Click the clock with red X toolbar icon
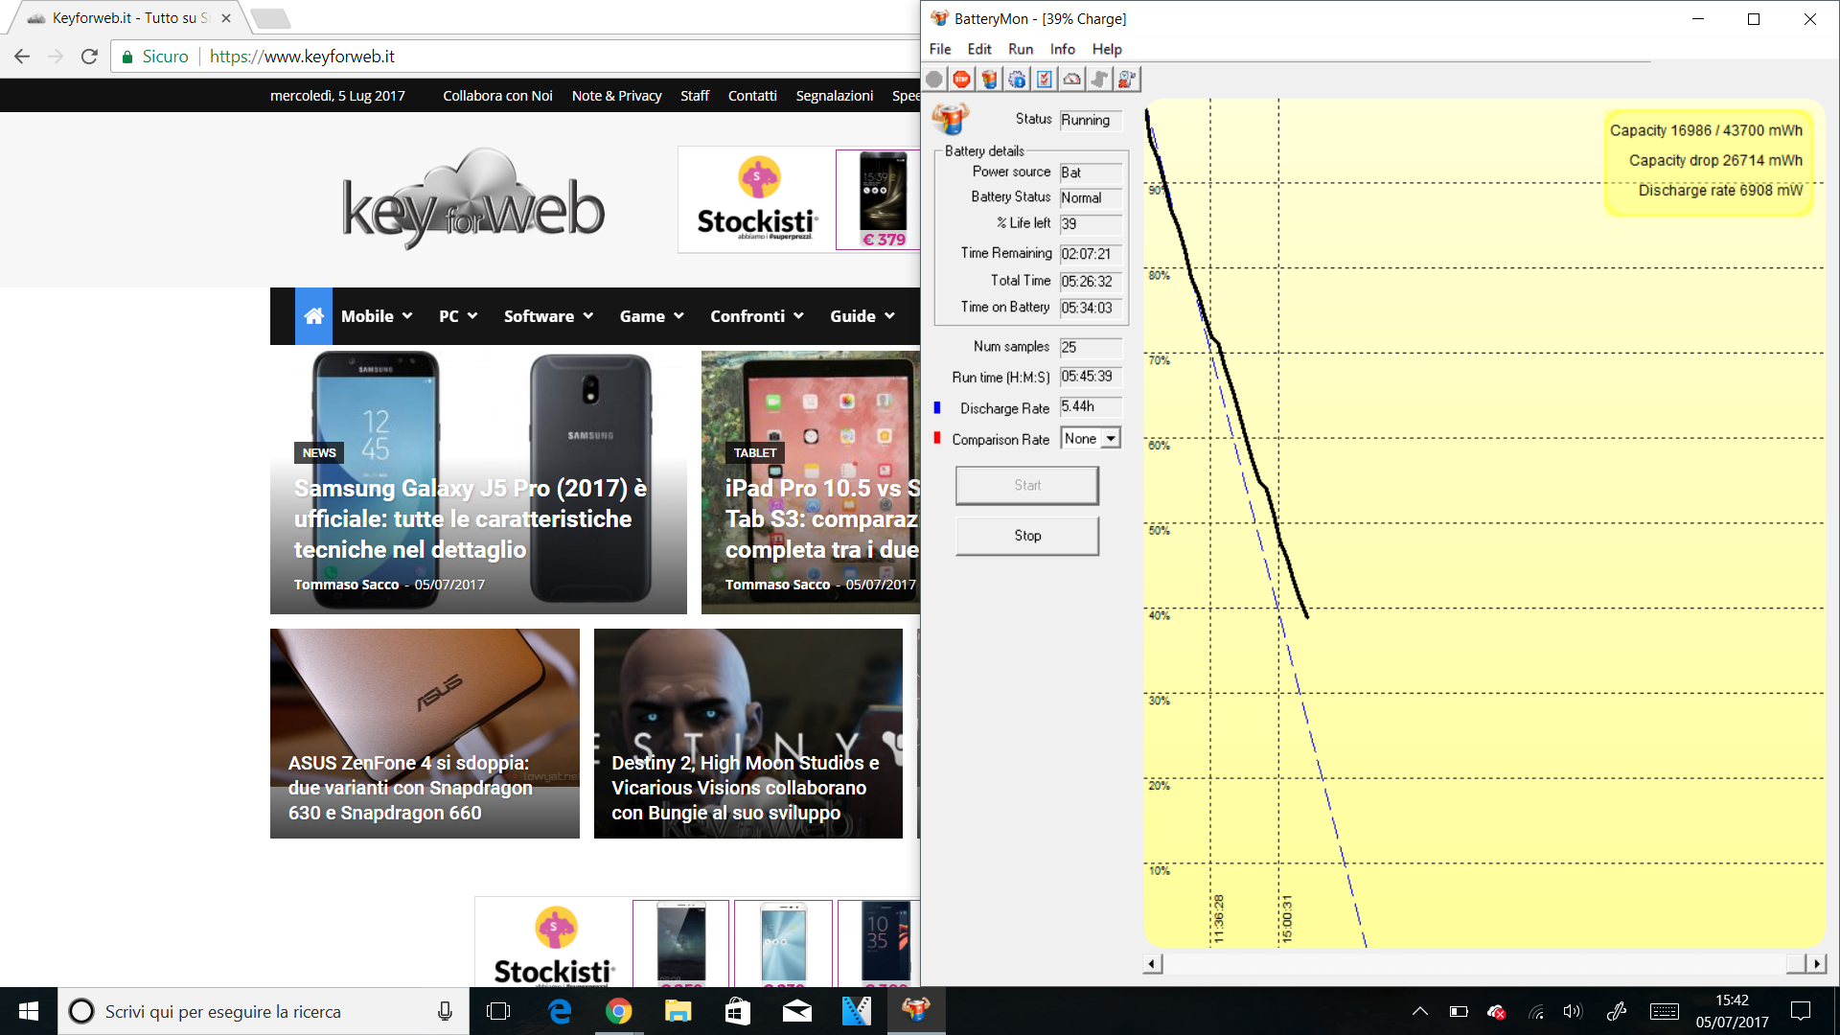This screenshot has width=1840, height=1035. point(1127,80)
